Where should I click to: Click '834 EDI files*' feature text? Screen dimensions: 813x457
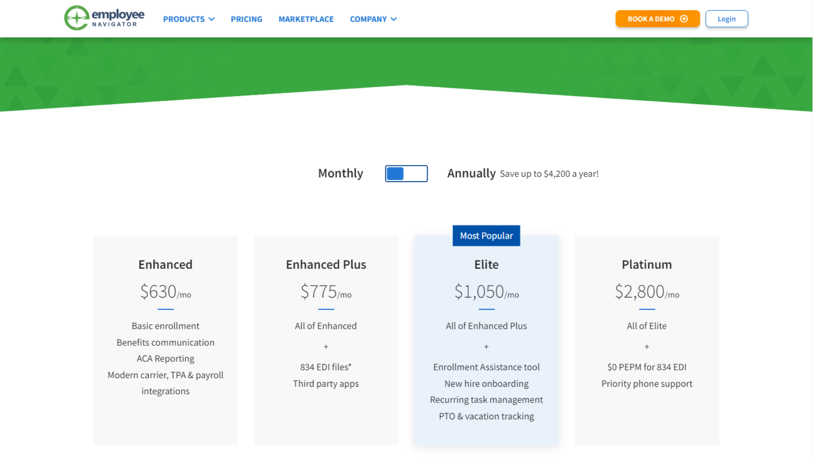[326, 367]
